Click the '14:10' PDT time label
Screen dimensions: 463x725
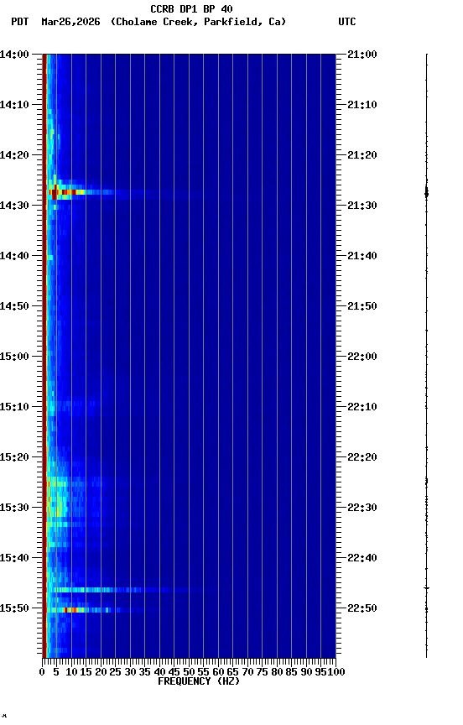pos(14,105)
